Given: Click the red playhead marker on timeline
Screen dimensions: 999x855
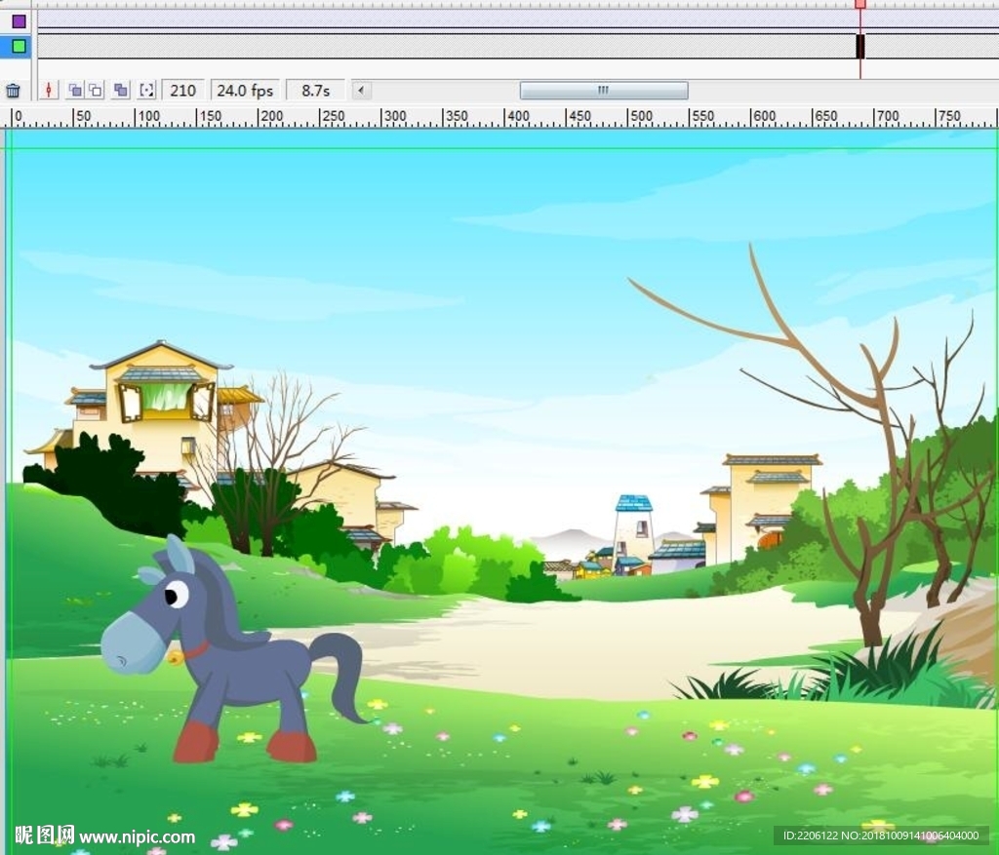Looking at the screenshot, I should (x=860, y=4).
